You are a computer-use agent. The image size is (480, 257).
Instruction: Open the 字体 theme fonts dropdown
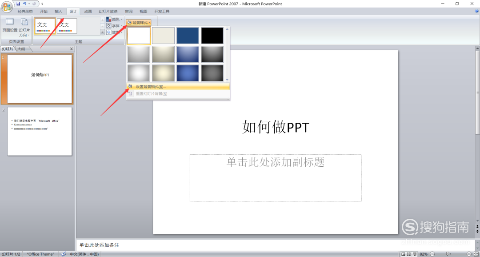[x=115, y=26]
